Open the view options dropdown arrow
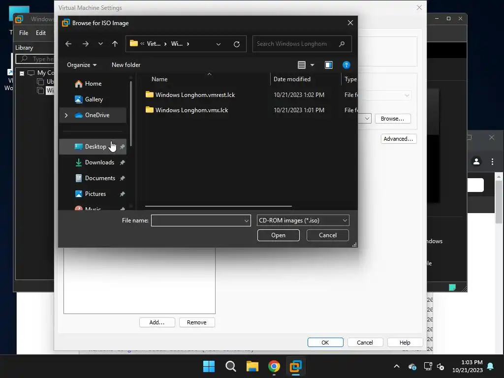This screenshot has width=504, height=378. tap(312, 65)
